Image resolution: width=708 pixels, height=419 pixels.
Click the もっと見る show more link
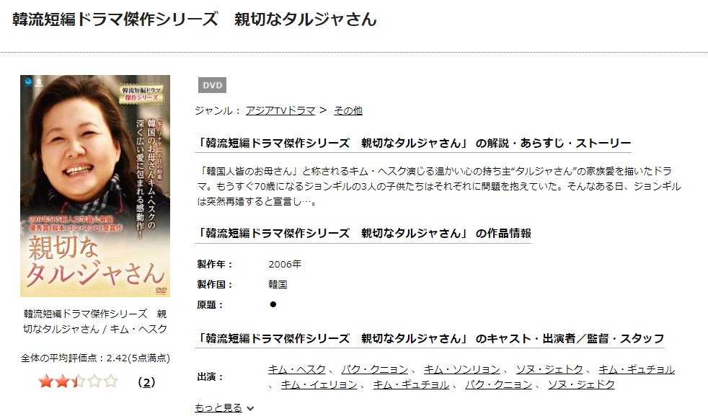click(x=218, y=407)
